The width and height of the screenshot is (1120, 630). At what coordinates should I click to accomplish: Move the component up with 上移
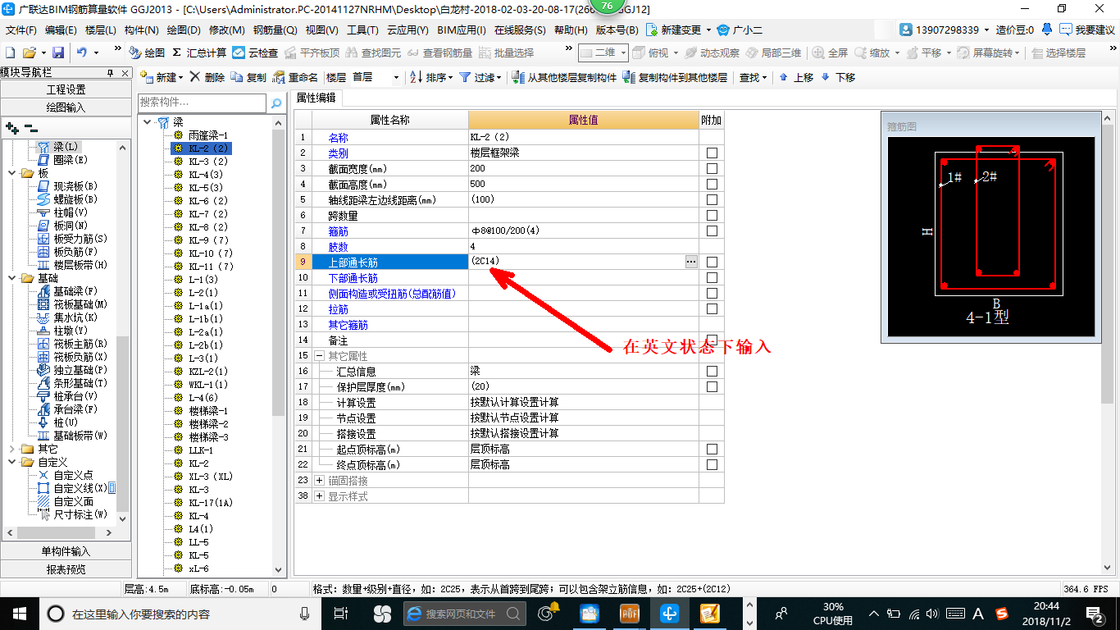pyautogui.click(x=796, y=77)
